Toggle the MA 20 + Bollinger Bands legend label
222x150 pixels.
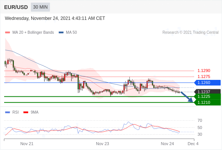pyautogui.click(x=33, y=33)
